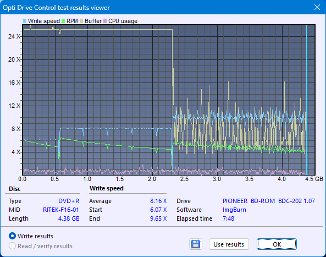326x257 pixels.
Task: Click the Elapsed time label
Action: (194, 218)
